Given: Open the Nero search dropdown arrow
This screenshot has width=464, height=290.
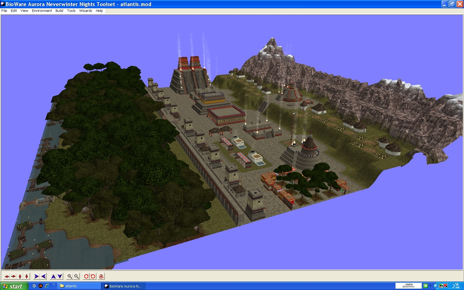Looking at the screenshot, I should 430,286.
